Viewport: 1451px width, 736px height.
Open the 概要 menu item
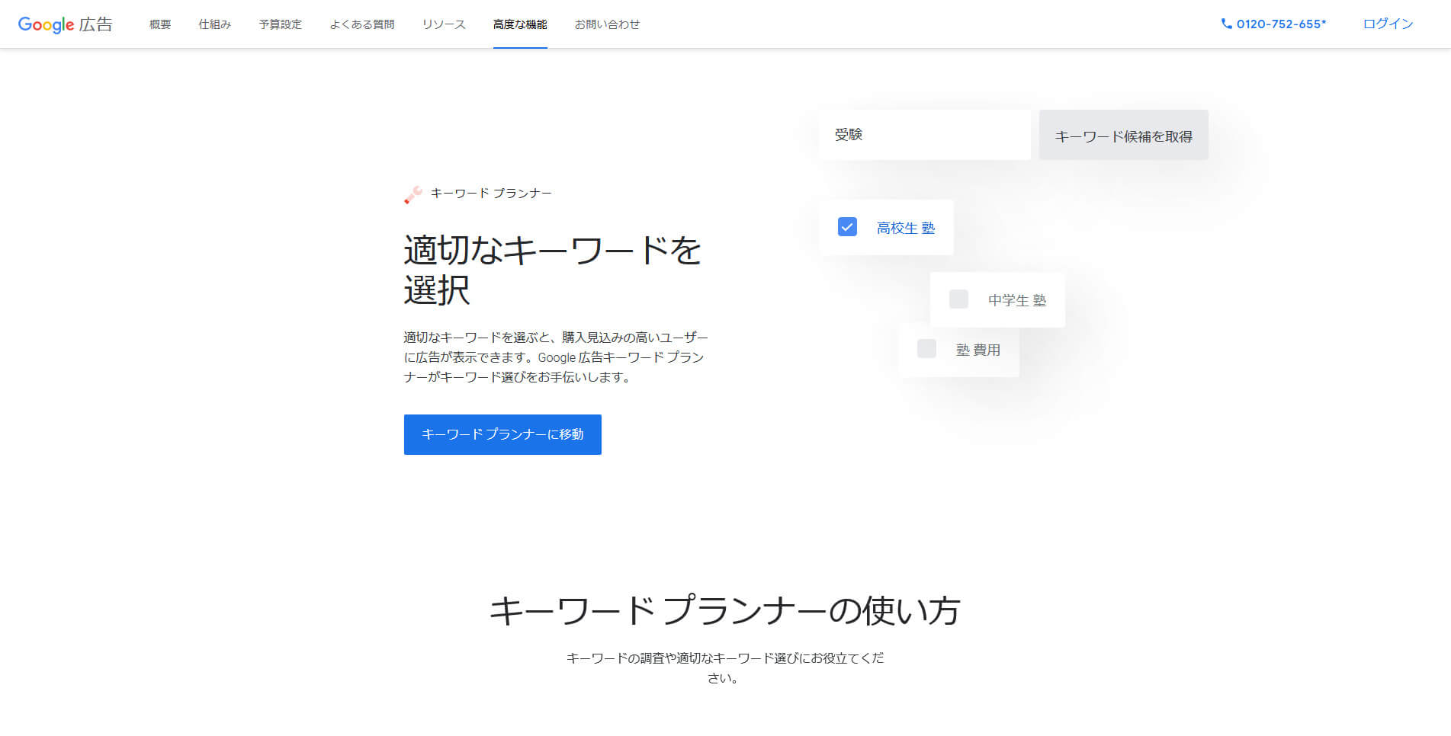[160, 24]
